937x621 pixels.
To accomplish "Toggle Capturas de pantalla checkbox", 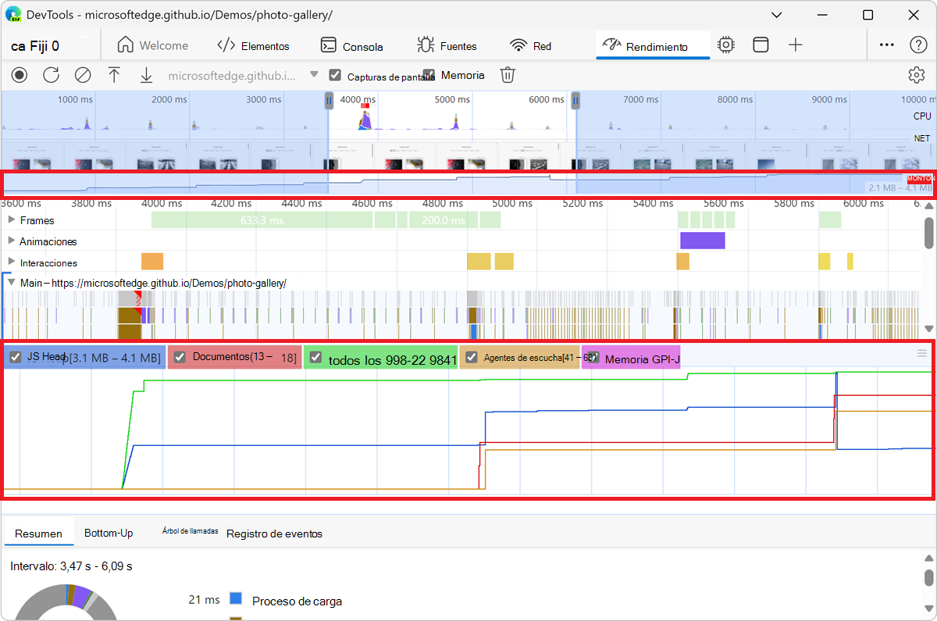I will [x=336, y=75].
